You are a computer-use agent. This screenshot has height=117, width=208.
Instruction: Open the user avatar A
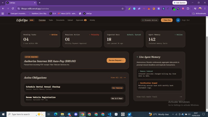(178, 20)
